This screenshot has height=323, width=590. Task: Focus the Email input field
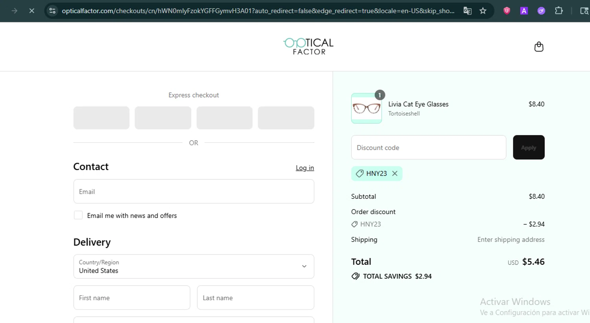tap(194, 191)
